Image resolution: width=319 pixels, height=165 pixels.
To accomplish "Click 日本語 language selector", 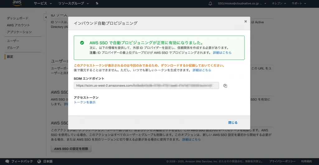I will (48, 161).
